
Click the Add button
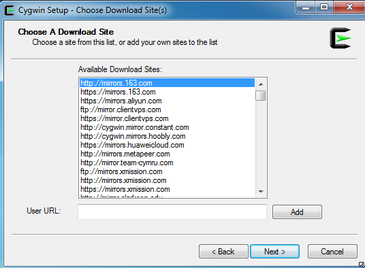[x=298, y=212]
